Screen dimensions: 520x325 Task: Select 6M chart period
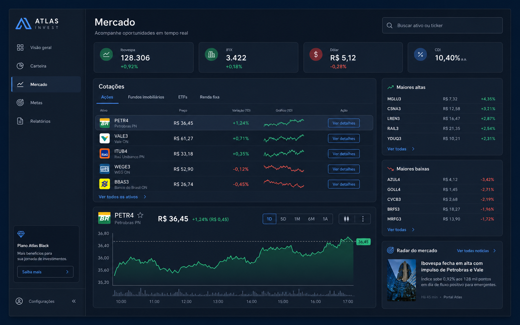pyautogui.click(x=311, y=219)
